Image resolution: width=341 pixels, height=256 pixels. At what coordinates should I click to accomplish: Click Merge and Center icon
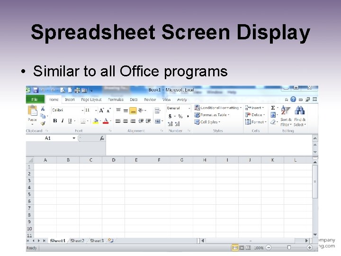tap(158, 121)
